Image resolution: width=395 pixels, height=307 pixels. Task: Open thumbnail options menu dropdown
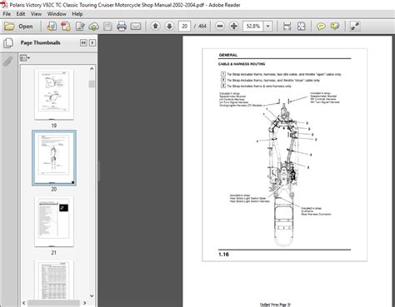[x=25, y=58]
